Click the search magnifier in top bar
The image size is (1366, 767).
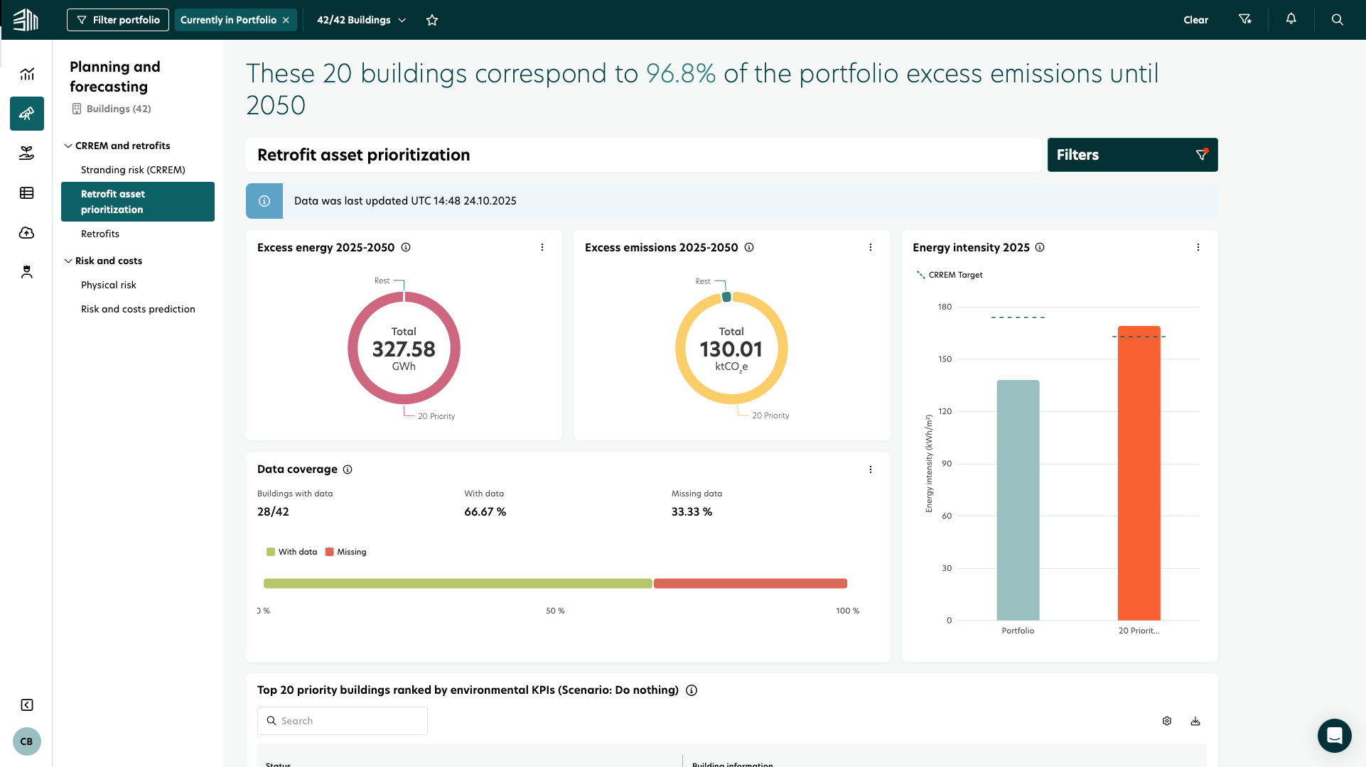pos(1337,20)
